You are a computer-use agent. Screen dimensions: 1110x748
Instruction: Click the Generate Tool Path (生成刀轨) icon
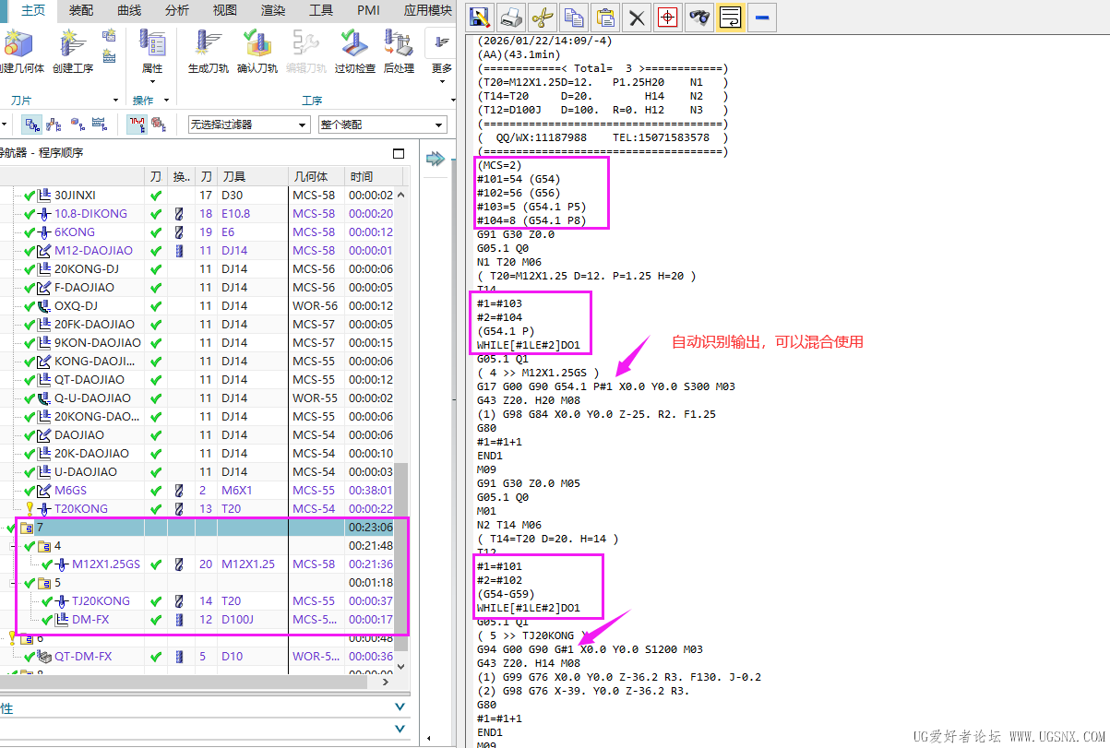point(208,44)
